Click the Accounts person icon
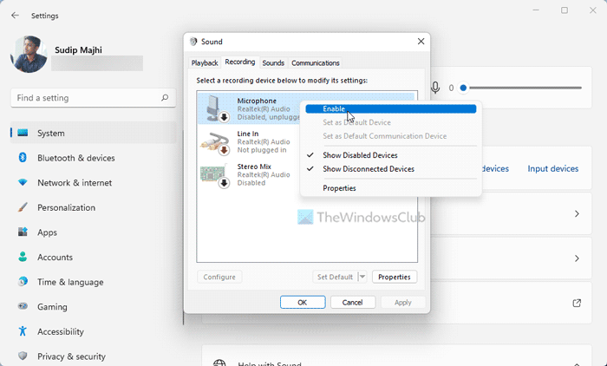Image resolution: width=607 pixels, height=366 pixels. coord(23,257)
